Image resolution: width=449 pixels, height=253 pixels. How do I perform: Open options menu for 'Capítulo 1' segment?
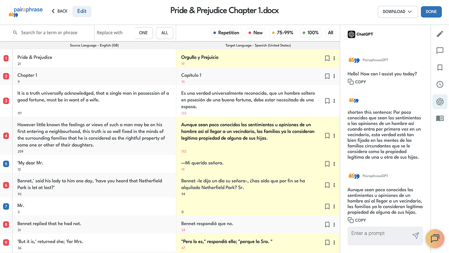coord(334,76)
